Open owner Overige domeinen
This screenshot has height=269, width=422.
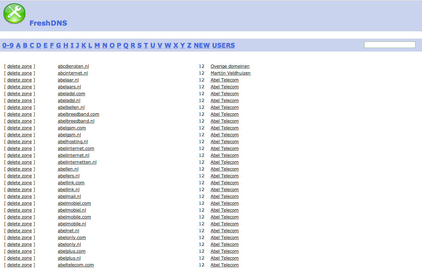230,66
